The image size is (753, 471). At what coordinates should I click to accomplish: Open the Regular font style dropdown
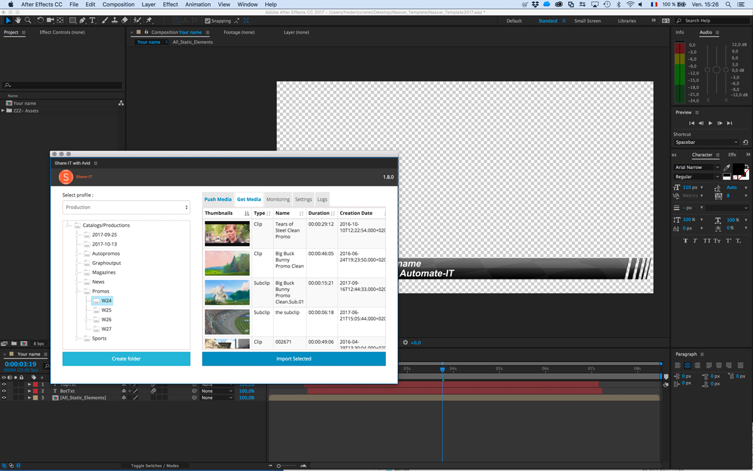point(697,177)
